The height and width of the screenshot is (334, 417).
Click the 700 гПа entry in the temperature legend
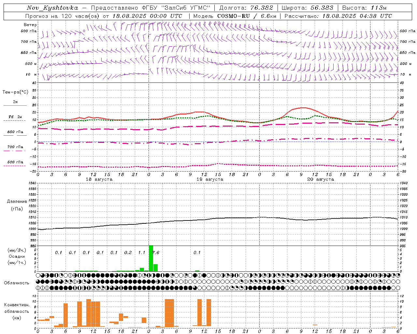15,147
